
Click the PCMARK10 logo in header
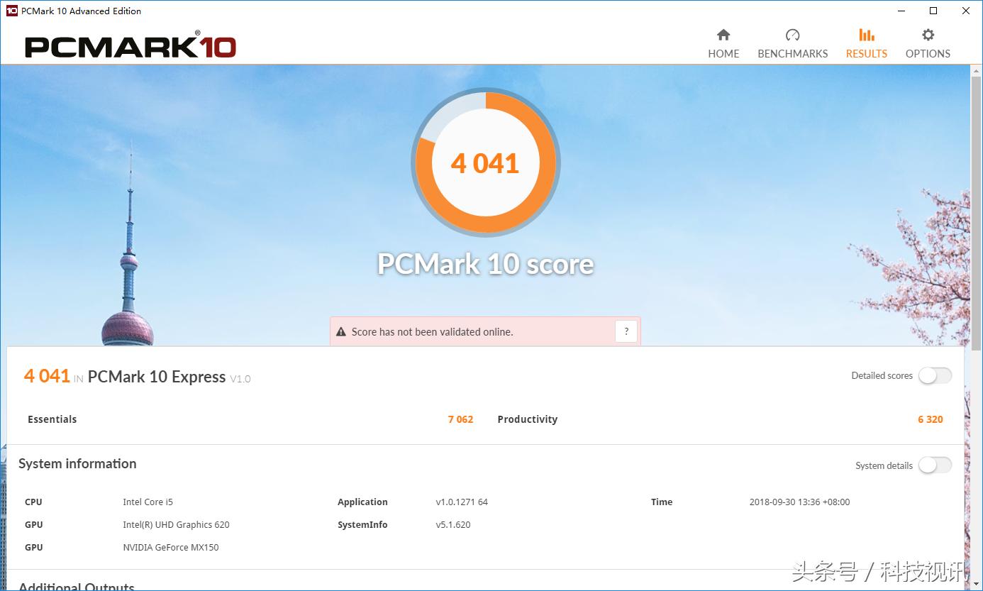(x=130, y=47)
